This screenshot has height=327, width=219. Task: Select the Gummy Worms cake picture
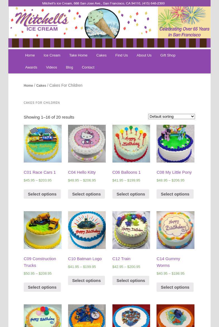point(175,230)
